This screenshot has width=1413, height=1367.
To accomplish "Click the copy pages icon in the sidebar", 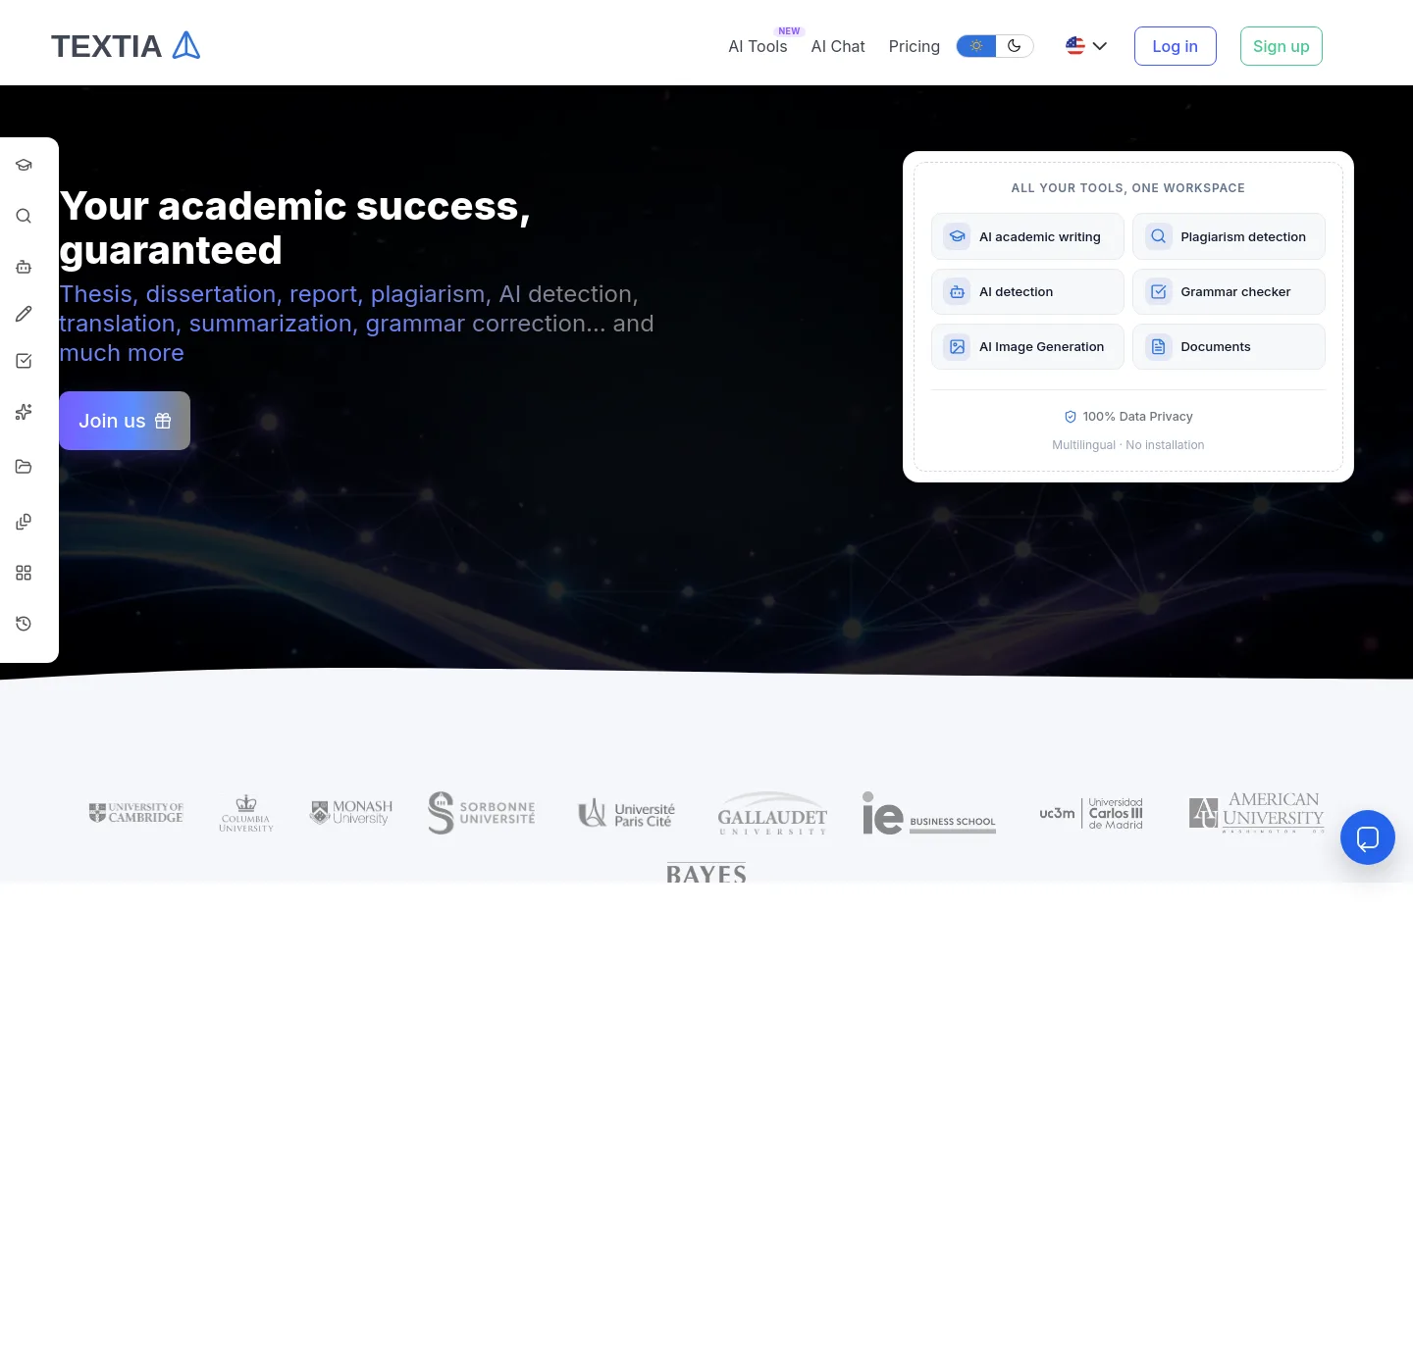I will pos(24,522).
